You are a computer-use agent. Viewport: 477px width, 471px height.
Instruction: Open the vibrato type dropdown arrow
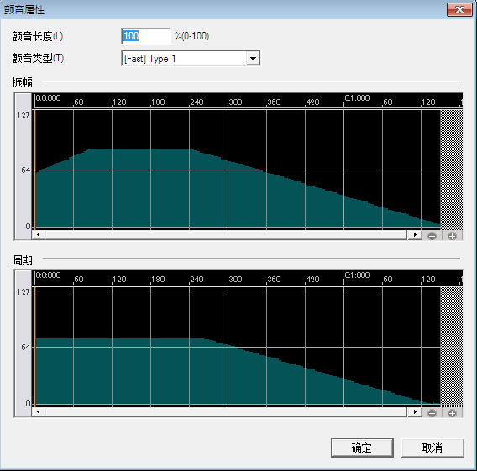[x=253, y=59]
